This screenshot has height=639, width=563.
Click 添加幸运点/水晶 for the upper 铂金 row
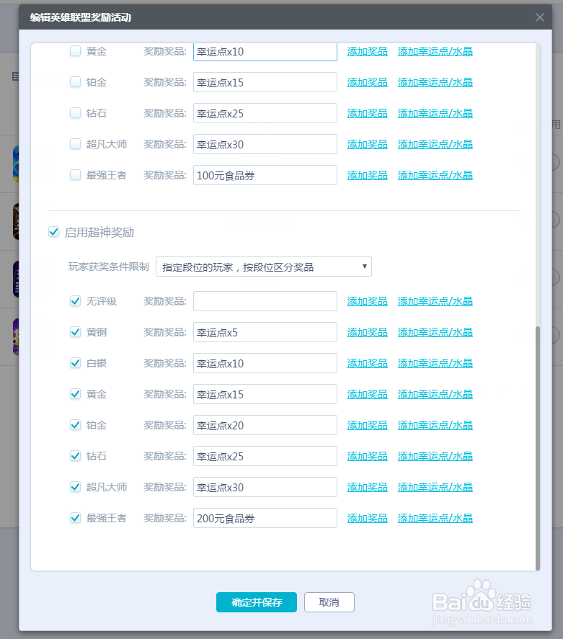(x=435, y=82)
